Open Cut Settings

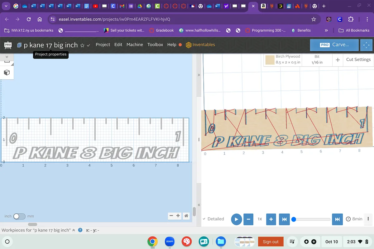358,59
